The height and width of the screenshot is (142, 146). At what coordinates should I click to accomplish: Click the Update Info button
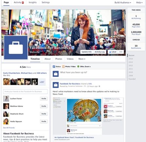click(87, 52)
